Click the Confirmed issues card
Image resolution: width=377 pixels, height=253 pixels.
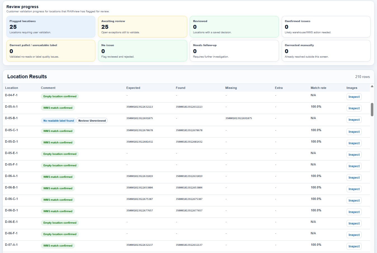[326, 27]
